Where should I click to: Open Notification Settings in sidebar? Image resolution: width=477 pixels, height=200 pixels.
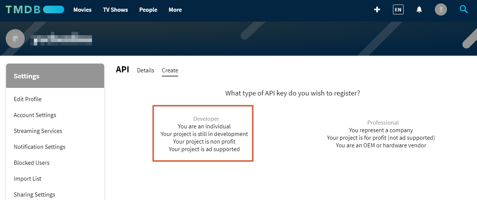tap(40, 147)
